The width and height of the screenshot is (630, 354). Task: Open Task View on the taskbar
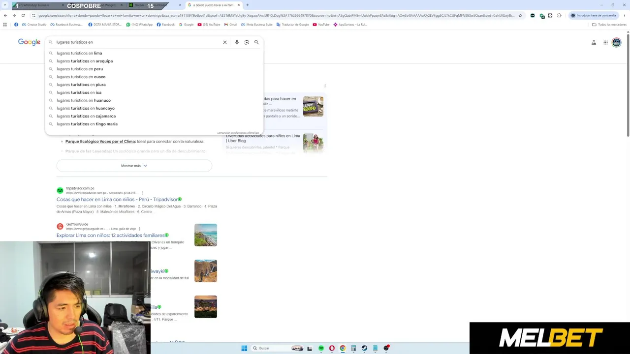(x=310, y=348)
